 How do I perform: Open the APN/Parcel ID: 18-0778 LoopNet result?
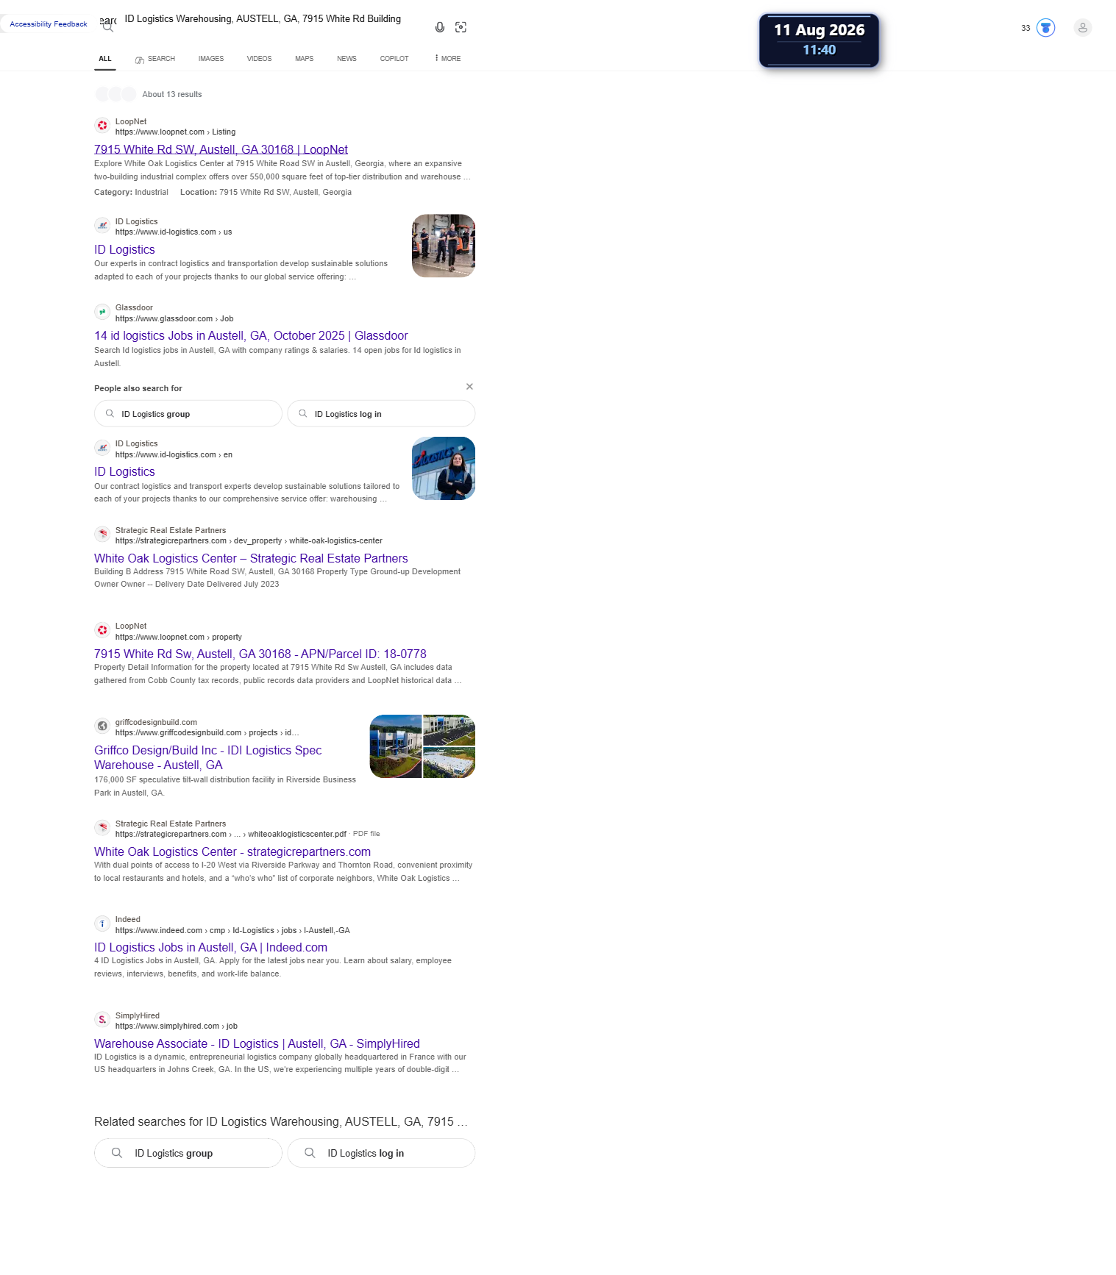click(x=260, y=654)
